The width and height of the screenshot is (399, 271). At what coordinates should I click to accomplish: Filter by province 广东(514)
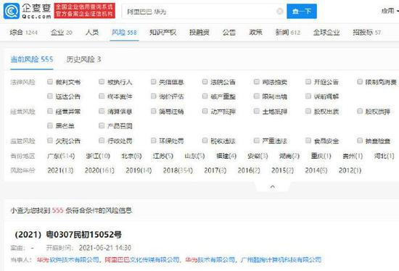tap(61, 156)
